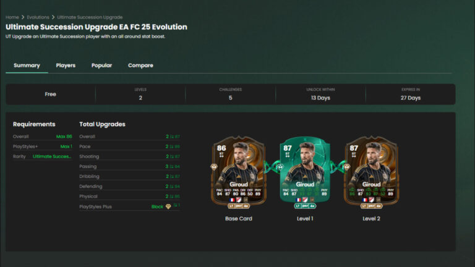Click the Unlock Within '13 Days' value
This screenshot has height=267, width=475.
320,98
